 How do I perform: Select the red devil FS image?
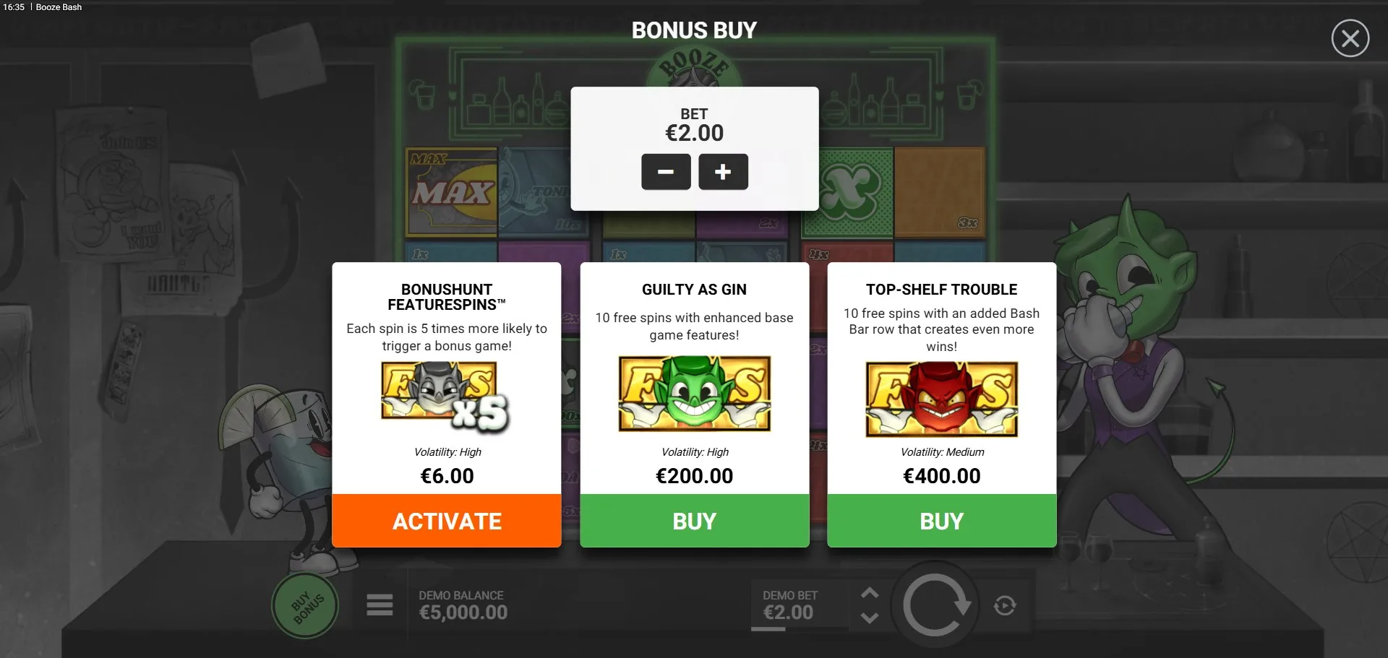pyautogui.click(x=941, y=399)
